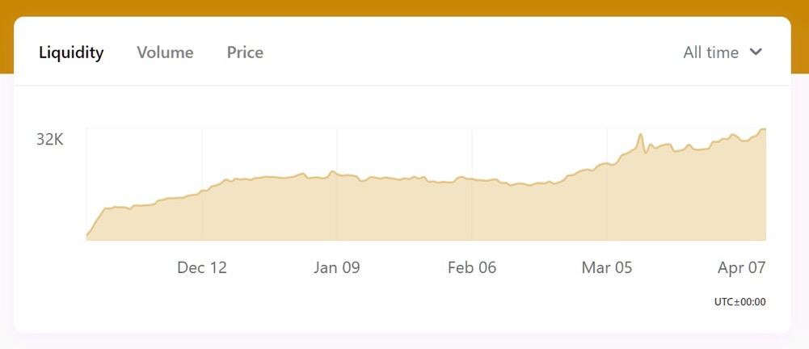Click the chart line's starting point at left
Image resolution: width=809 pixels, height=349 pixels.
pyautogui.click(x=87, y=237)
